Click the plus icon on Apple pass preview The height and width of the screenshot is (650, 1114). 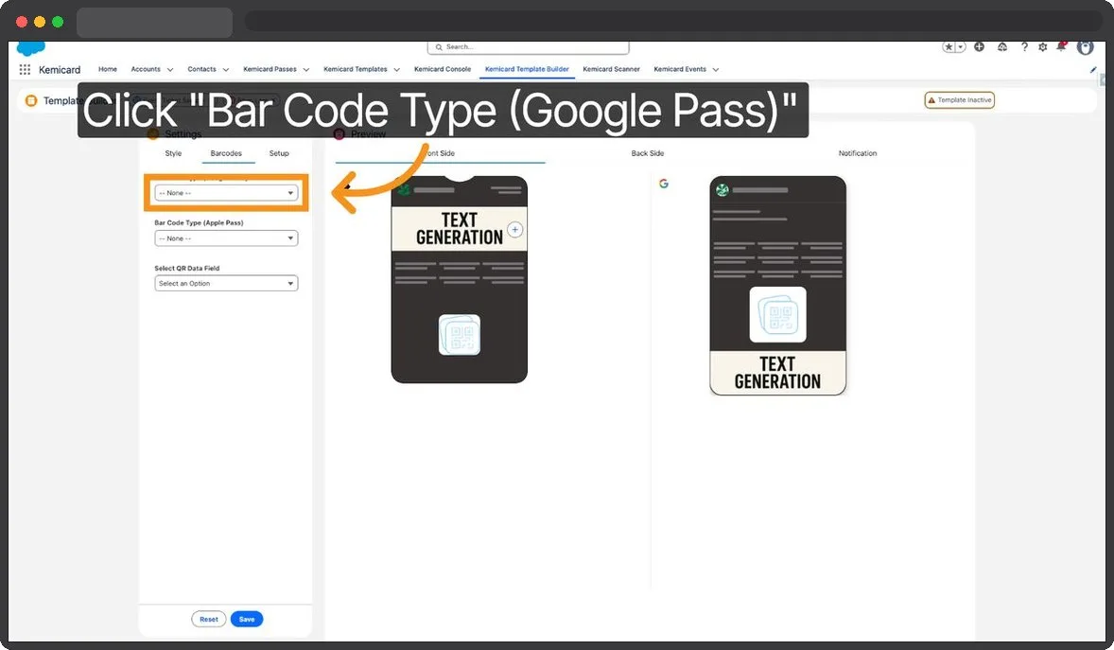515,230
